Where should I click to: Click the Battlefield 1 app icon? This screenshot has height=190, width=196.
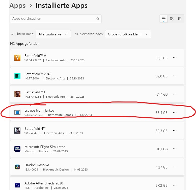(x=17, y=94)
